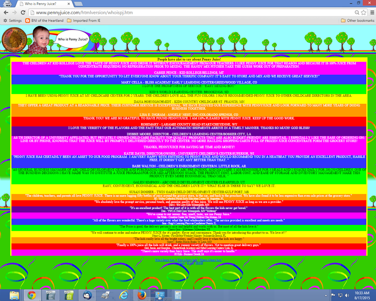Reload the page with the refresh icon
The width and height of the screenshot is (376, 301).
click(x=23, y=12)
